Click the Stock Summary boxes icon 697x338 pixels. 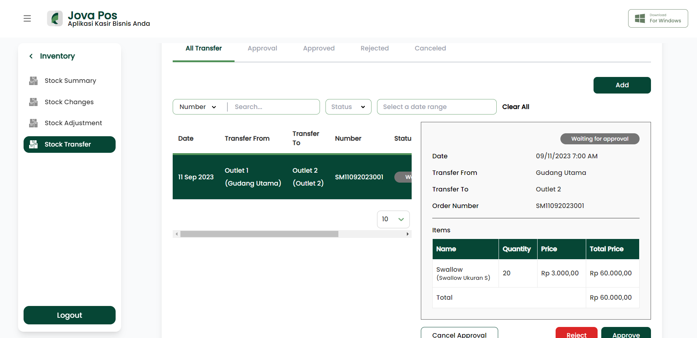[34, 81]
